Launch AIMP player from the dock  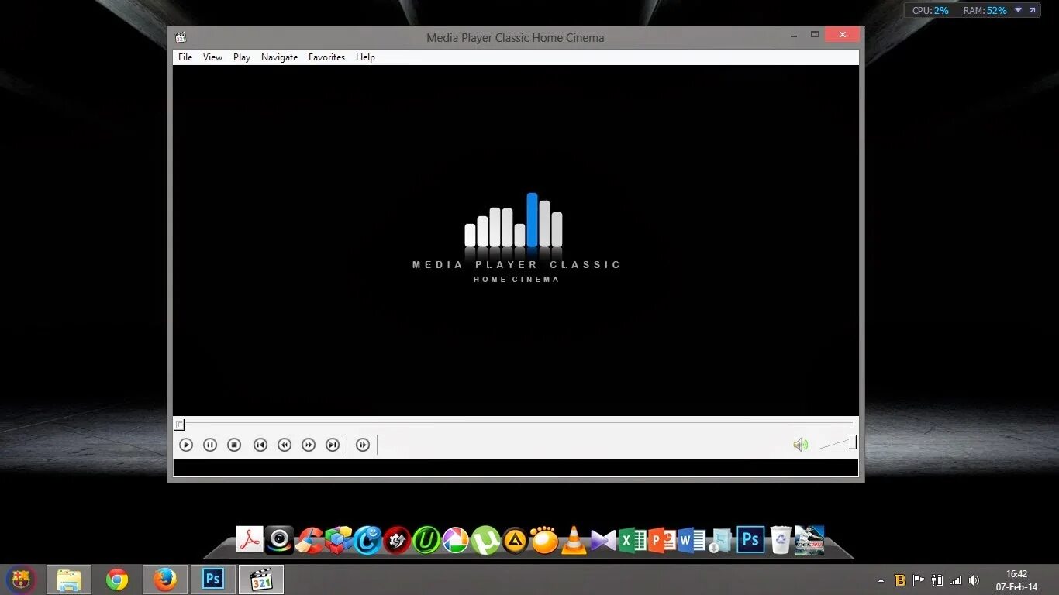click(x=515, y=540)
